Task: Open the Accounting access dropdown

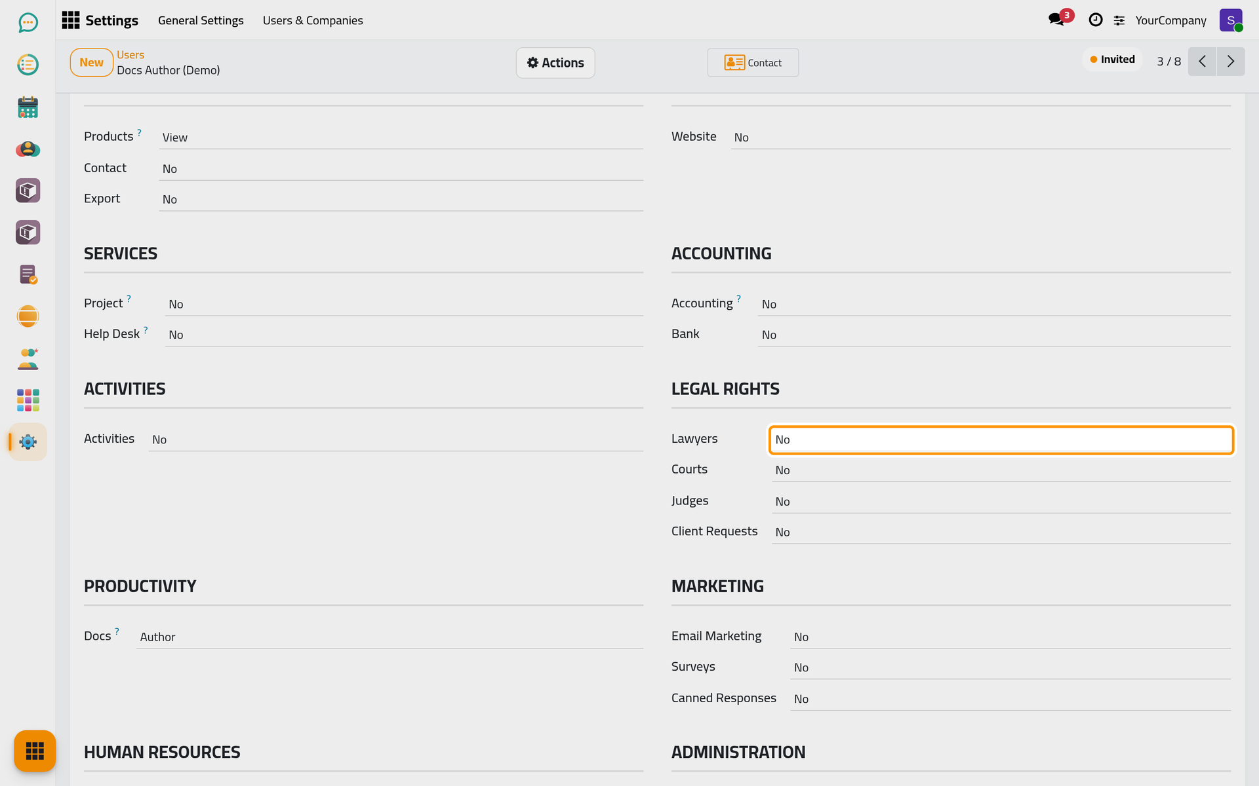Action: 994,304
